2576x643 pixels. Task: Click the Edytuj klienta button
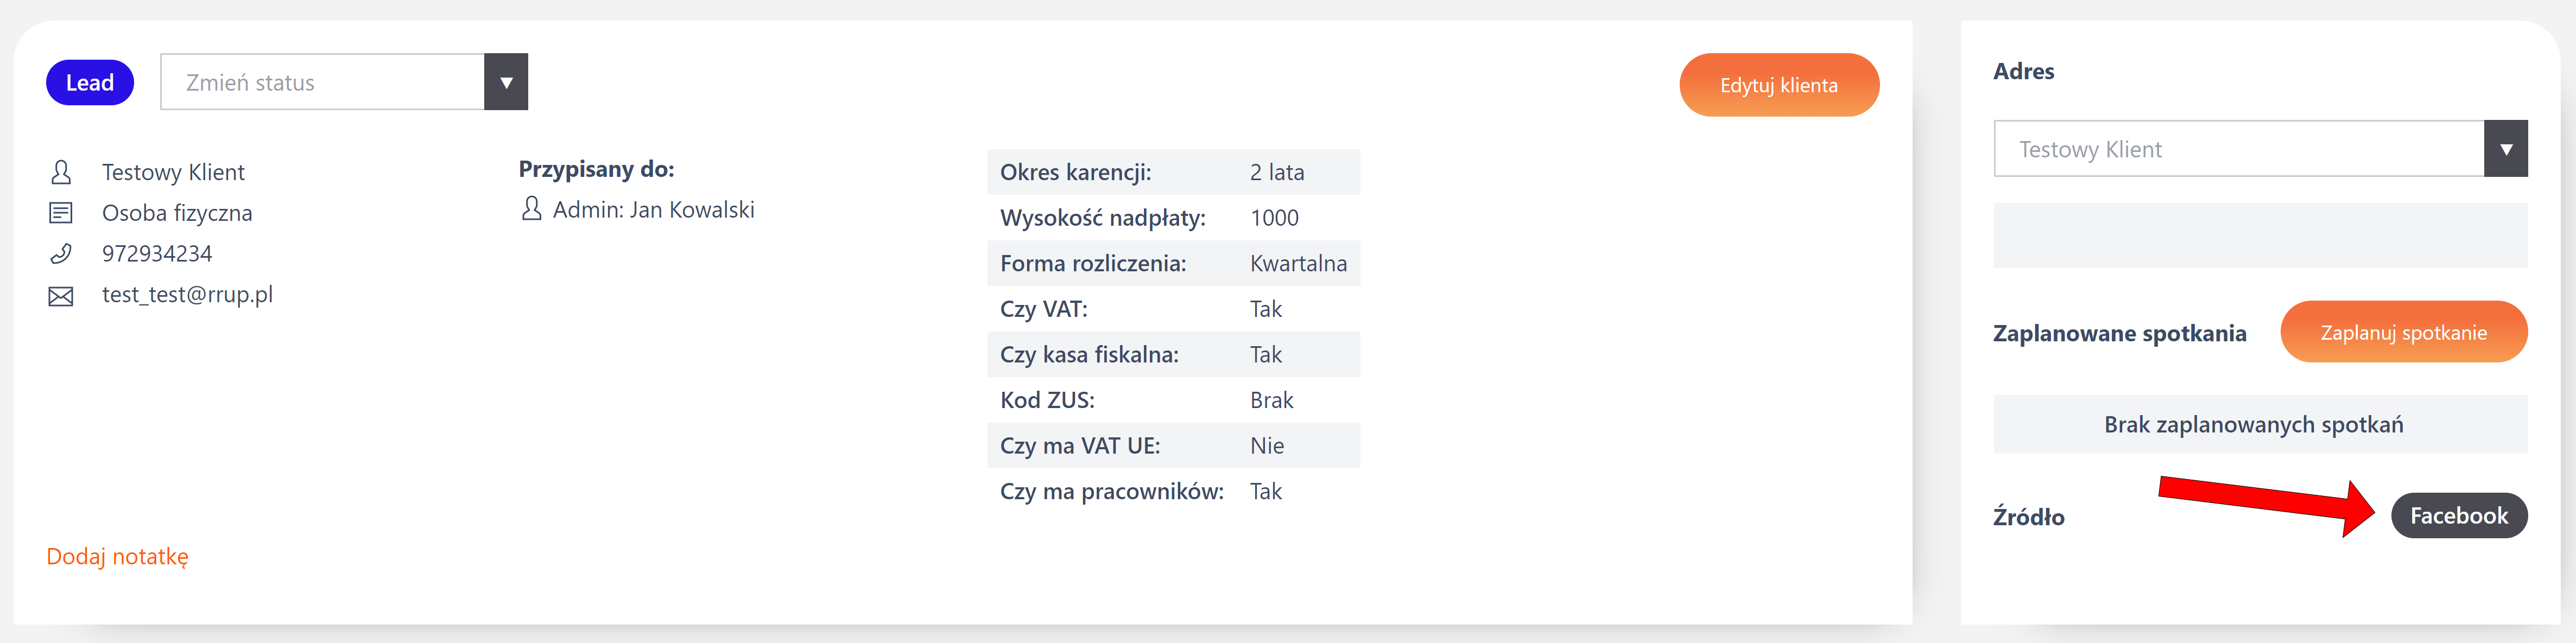click(x=1778, y=85)
